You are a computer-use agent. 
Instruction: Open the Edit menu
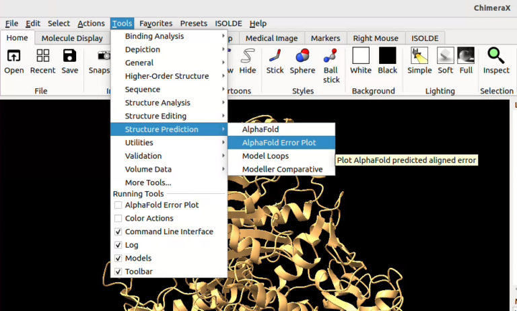click(x=33, y=24)
